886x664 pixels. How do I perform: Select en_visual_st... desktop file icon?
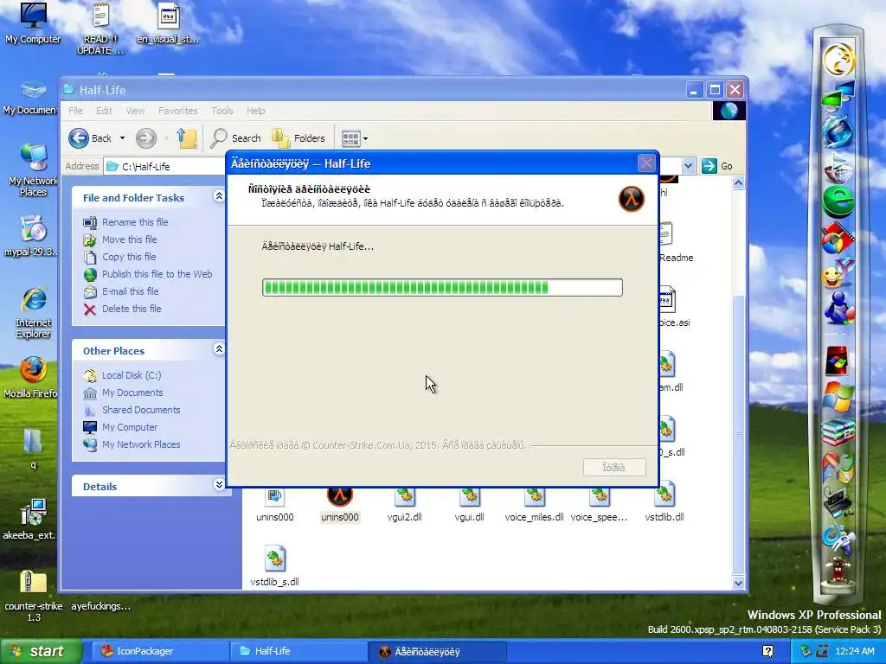[x=168, y=22]
